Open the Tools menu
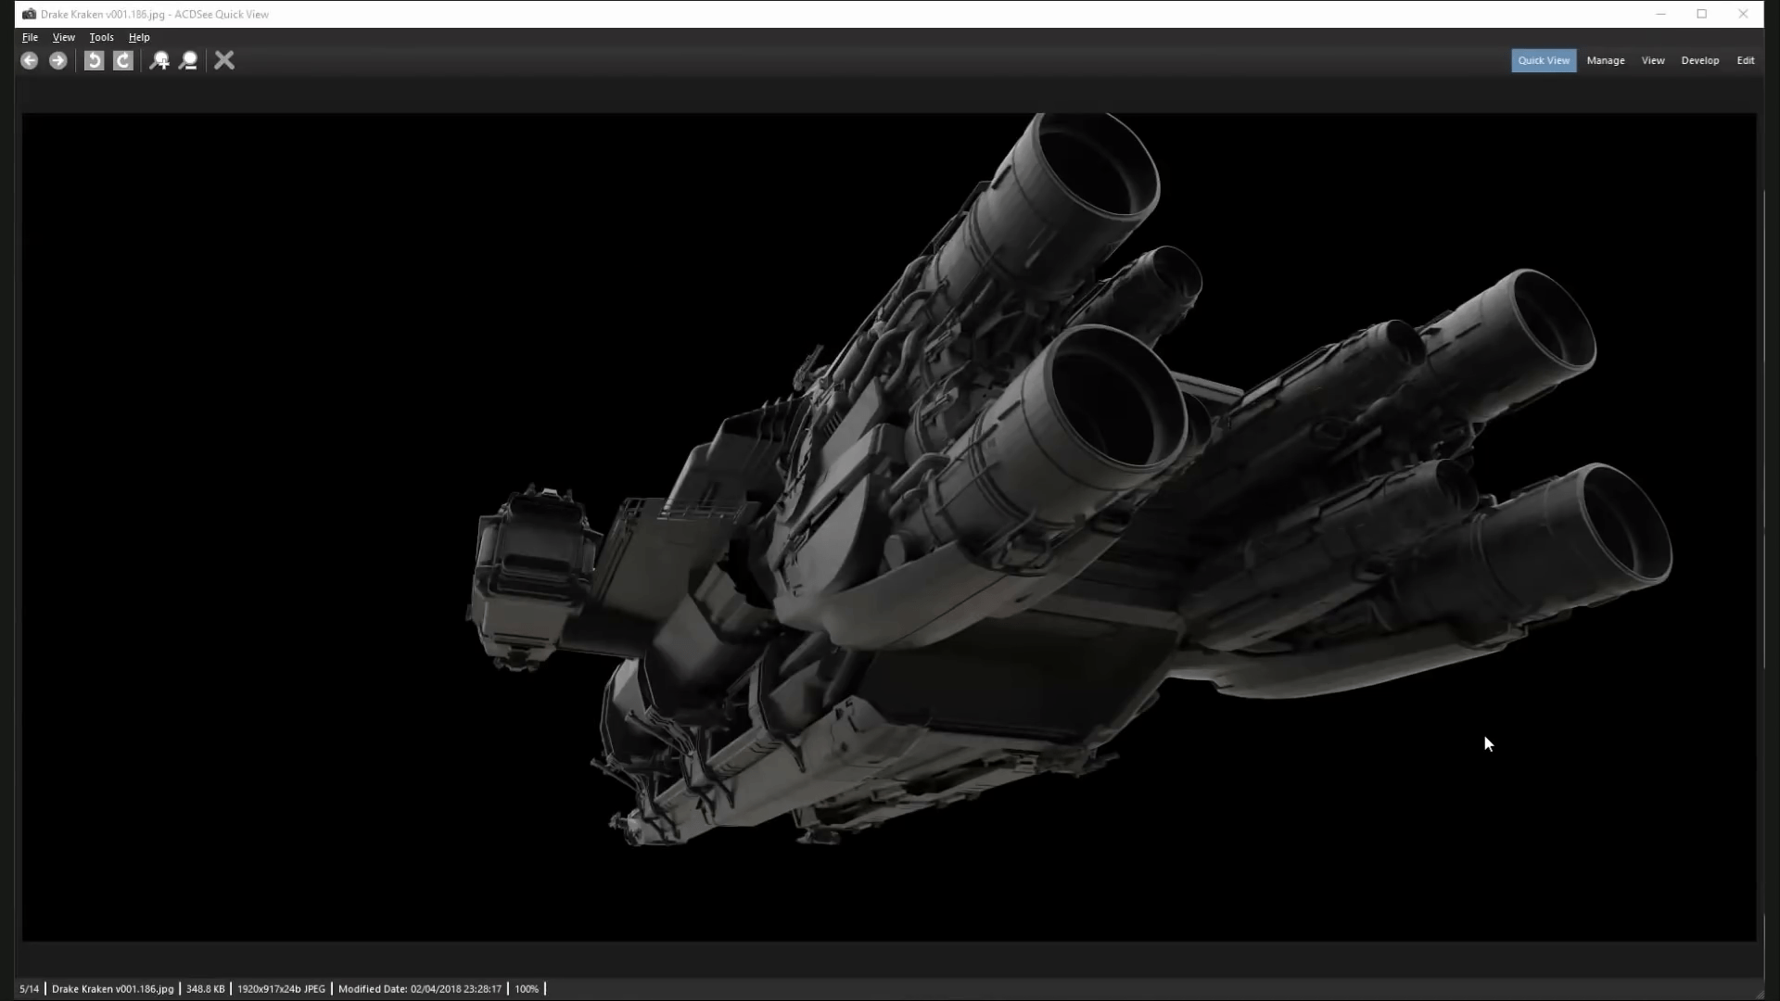Viewport: 1780px width, 1001px height. point(101,37)
